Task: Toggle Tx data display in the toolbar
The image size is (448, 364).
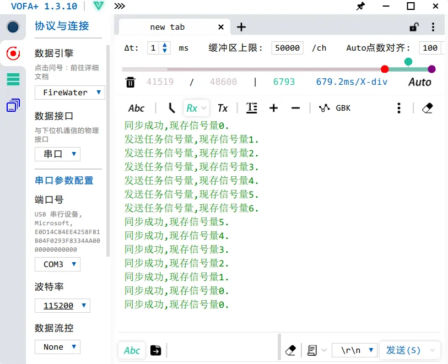Action: 223,108
